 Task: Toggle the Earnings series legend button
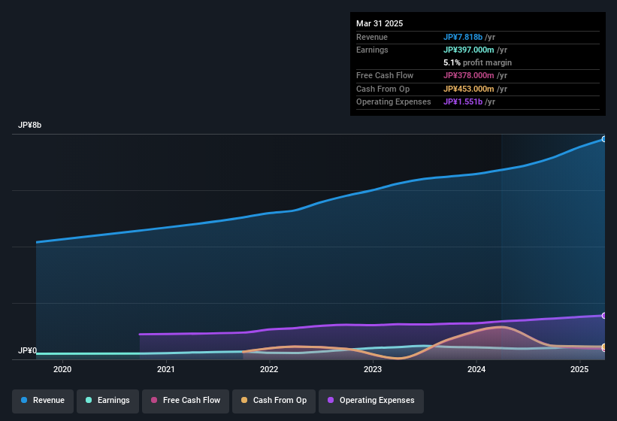coord(107,401)
